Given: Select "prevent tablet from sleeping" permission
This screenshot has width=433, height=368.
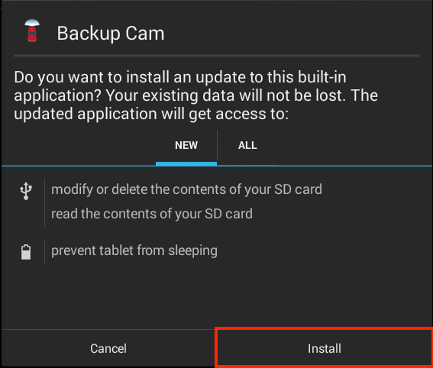Looking at the screenshot, I should (134, 250).
